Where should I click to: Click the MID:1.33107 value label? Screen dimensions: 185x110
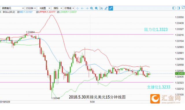point(26,12)
